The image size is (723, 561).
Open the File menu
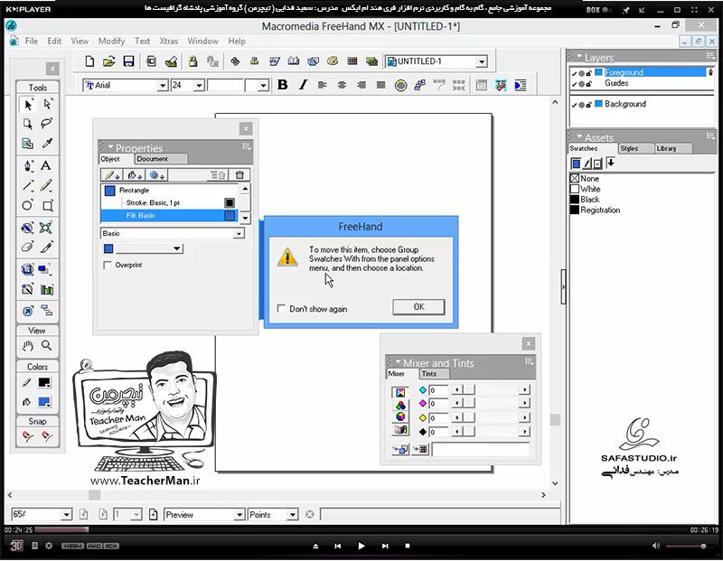pos(32,41)
